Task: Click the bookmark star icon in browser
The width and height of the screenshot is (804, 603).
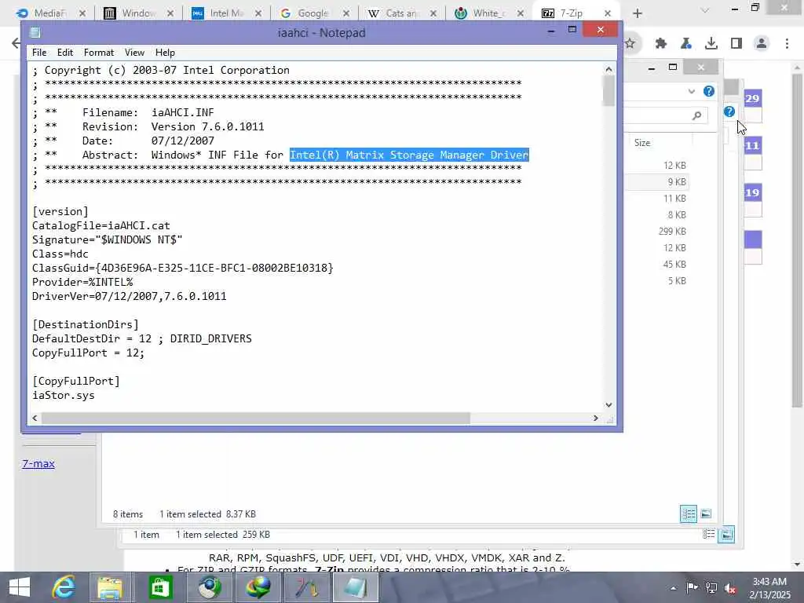Action: tap(630, 44)
